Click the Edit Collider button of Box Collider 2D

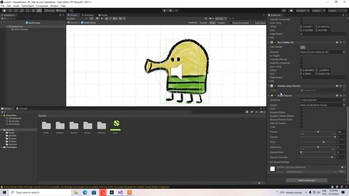tap(303, 47)
